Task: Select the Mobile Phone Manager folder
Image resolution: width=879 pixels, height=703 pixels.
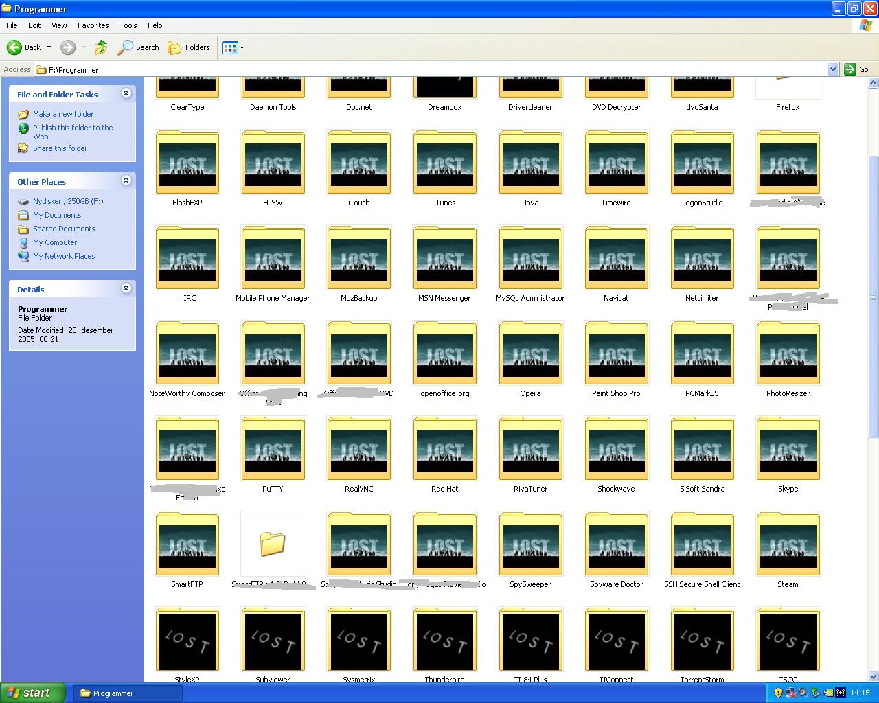Action: [x=273, y=257]
